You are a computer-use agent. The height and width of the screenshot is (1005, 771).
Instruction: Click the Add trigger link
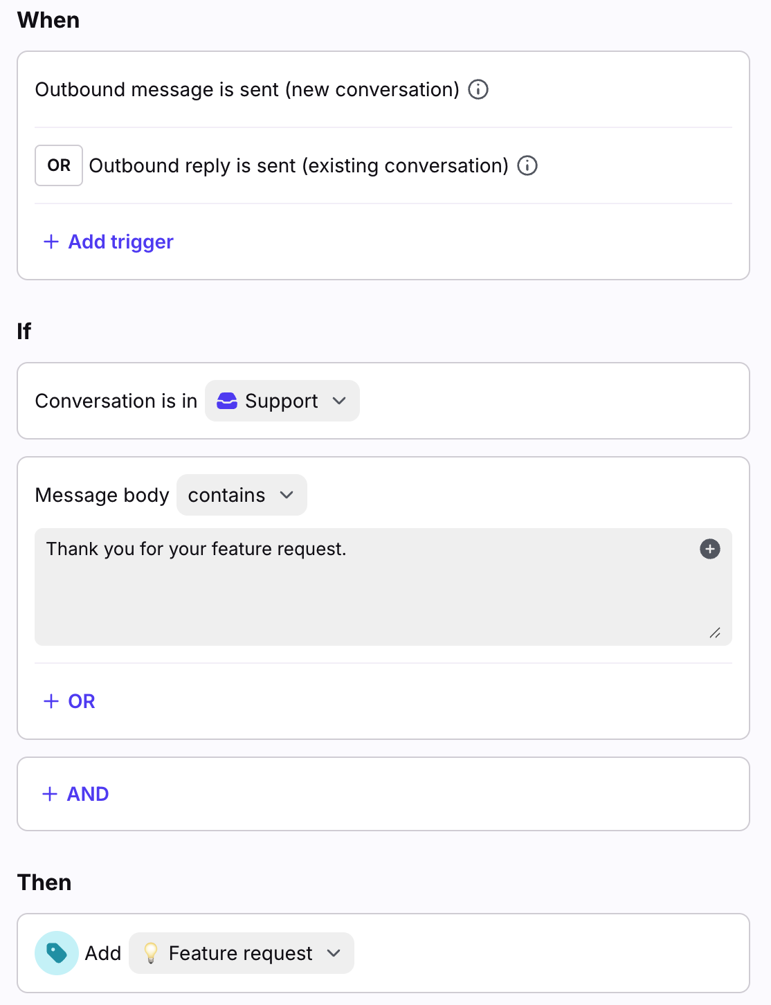click(x=120, y=242)
